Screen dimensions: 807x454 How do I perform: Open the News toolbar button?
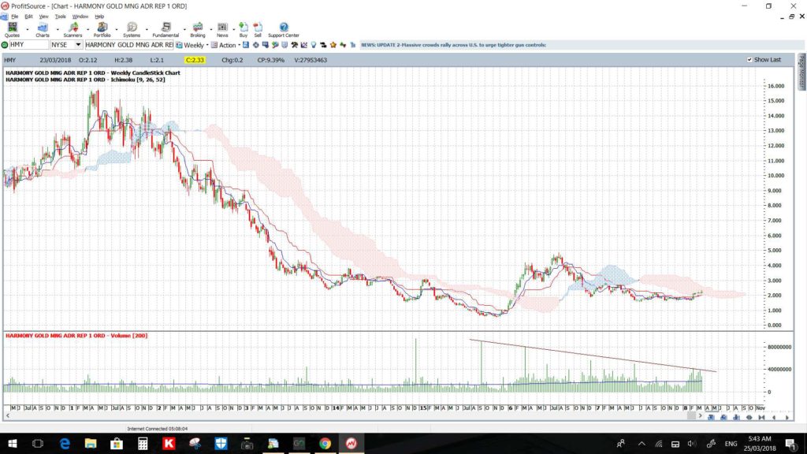coord(222,30)
